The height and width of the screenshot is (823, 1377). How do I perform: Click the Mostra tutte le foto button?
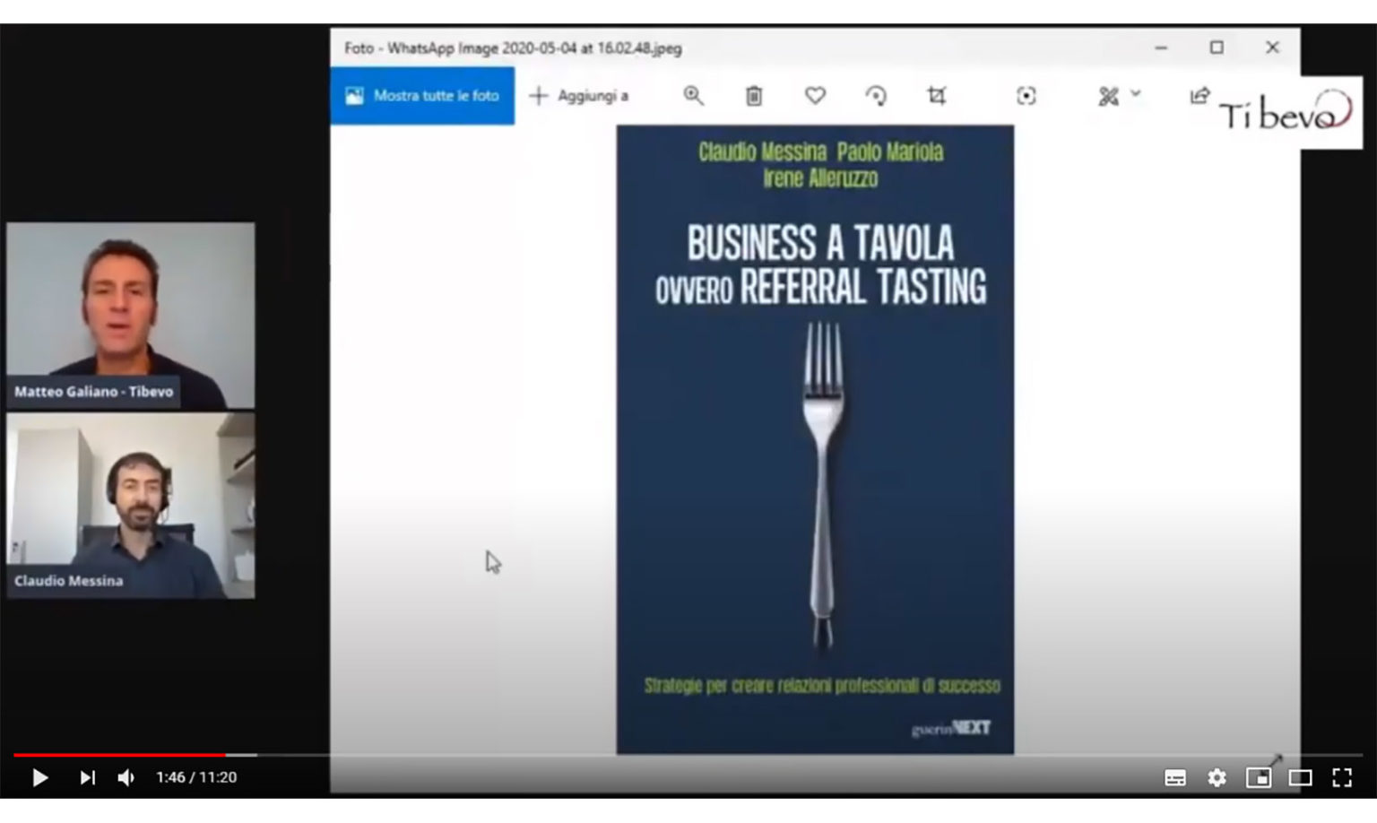tap(422, 96)
